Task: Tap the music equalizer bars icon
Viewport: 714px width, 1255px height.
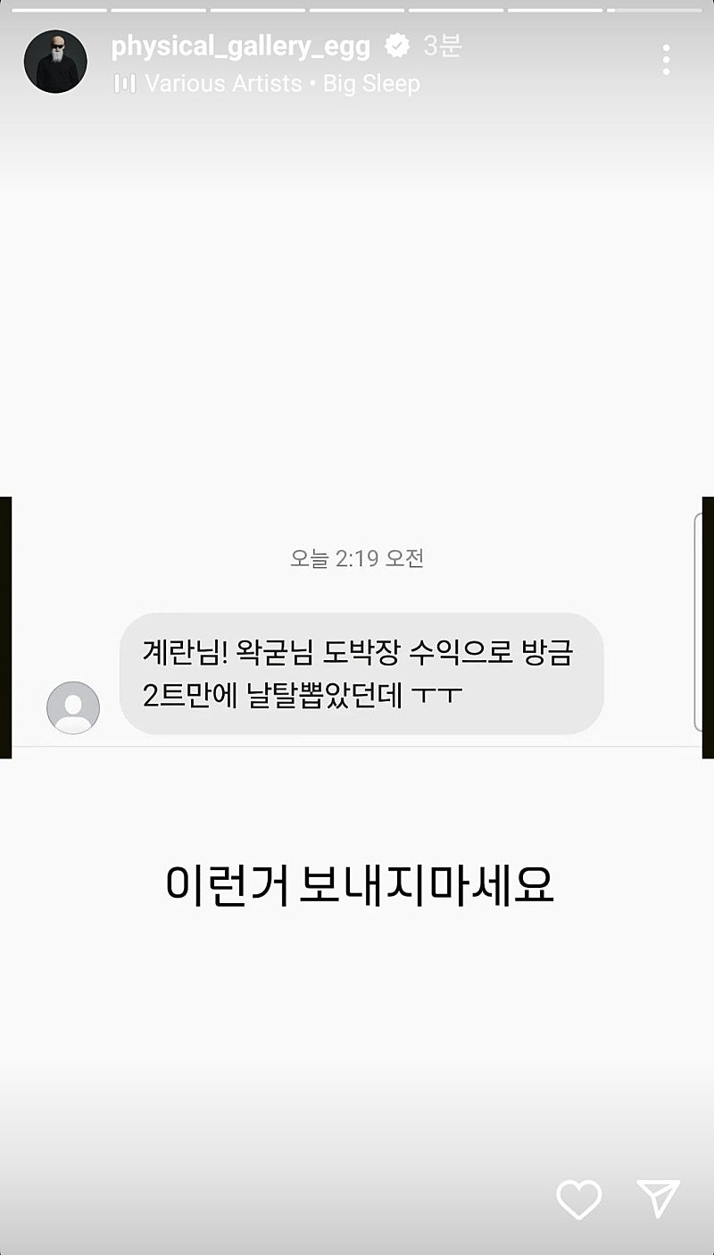Action: coord(125,84)
